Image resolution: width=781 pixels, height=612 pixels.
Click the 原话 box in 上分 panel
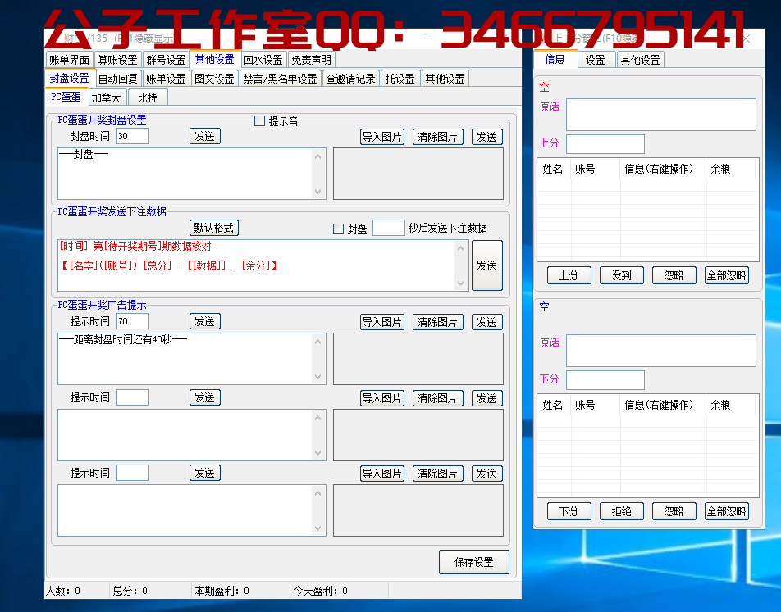click(x=661, y=115)
